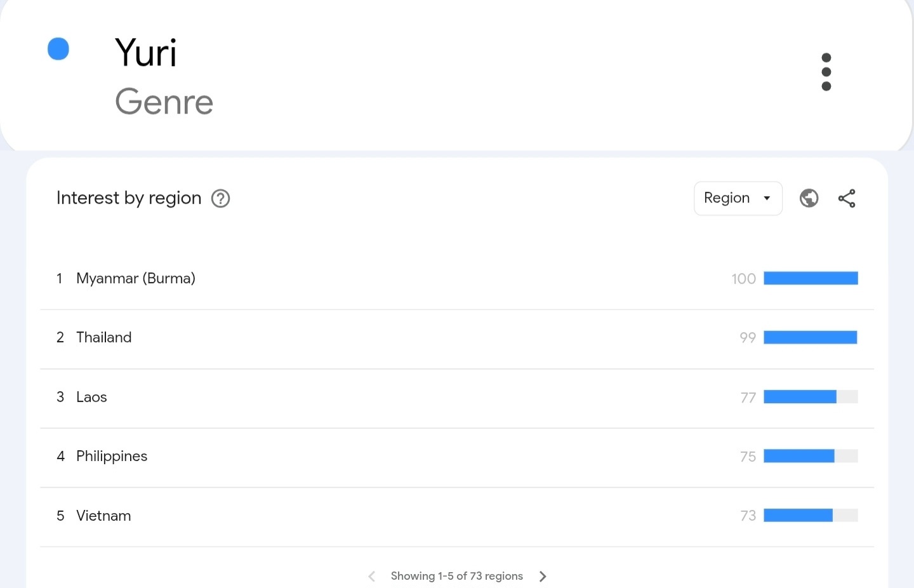
Task: Select the Vietnam region row
Action: (x=457, y=517)
